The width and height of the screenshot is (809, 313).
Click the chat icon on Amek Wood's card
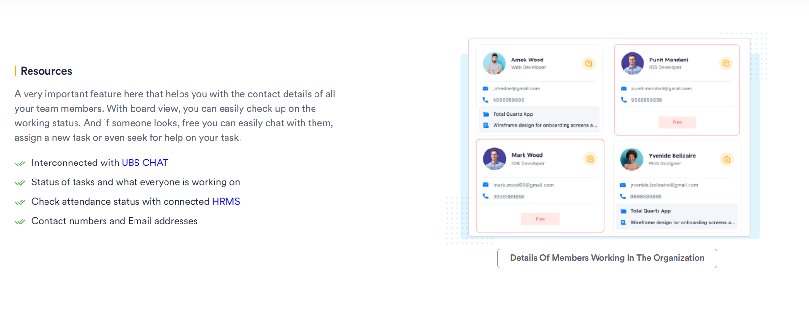[x=588, y=63]
